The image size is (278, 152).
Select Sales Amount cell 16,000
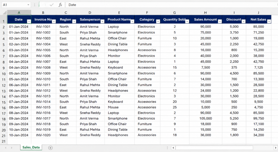point(206,50)
